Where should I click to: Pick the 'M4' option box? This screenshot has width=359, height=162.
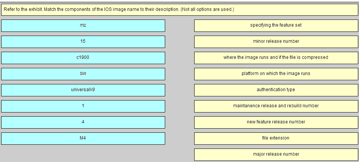point(83,138)
